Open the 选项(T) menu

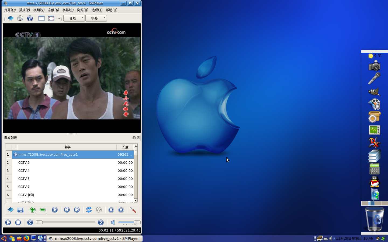[97, 10]
